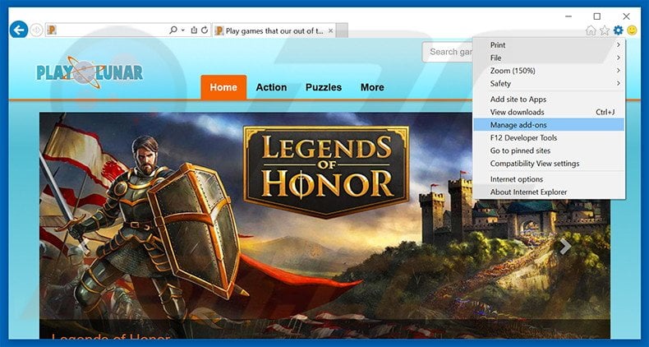Viewport: 649px width, 347px height.
Task: Open the Action games category
Action: [x=271, y=87]
